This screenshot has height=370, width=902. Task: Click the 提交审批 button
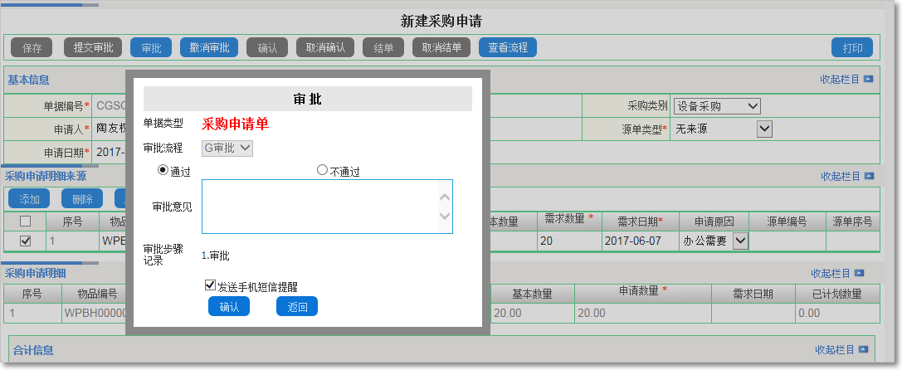coord(93,48)
